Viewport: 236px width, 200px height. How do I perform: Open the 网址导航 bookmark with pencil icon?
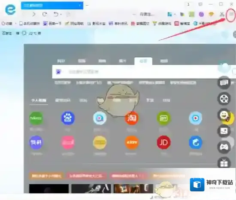74,24
